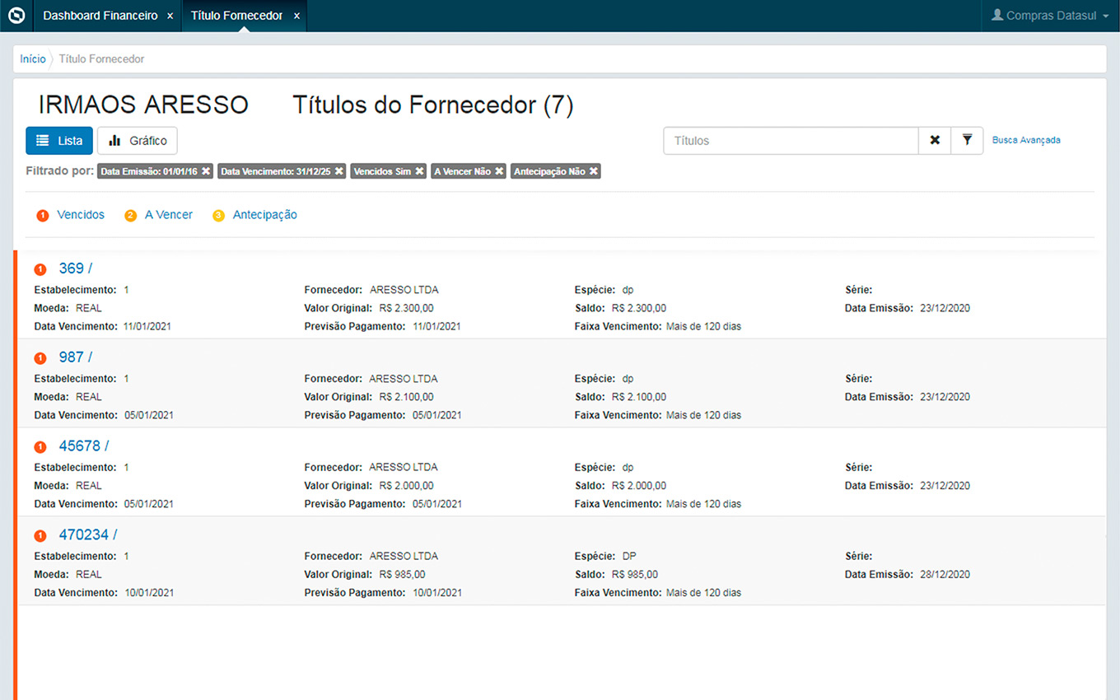Switch to the Gráfico view

point(138,141)
